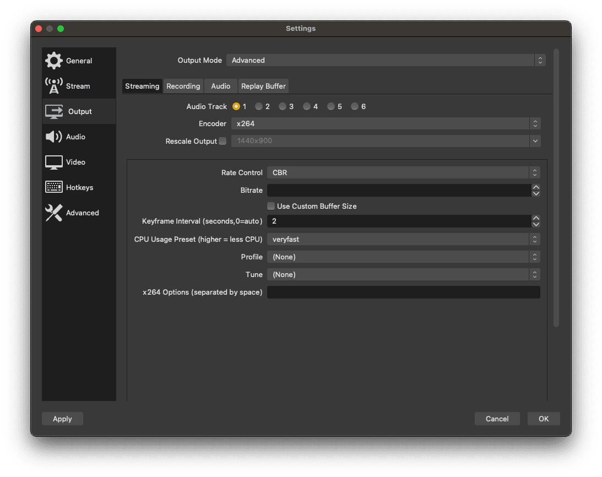The width and height of the screenshot is (602, 477).
Task: Open Tune dropdown
Action: pyautogui.click(x=404, y=275)
